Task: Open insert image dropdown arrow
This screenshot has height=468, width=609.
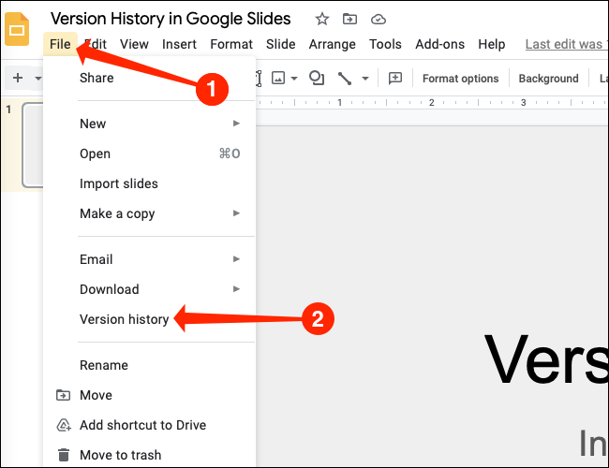Action: point(294,79)
